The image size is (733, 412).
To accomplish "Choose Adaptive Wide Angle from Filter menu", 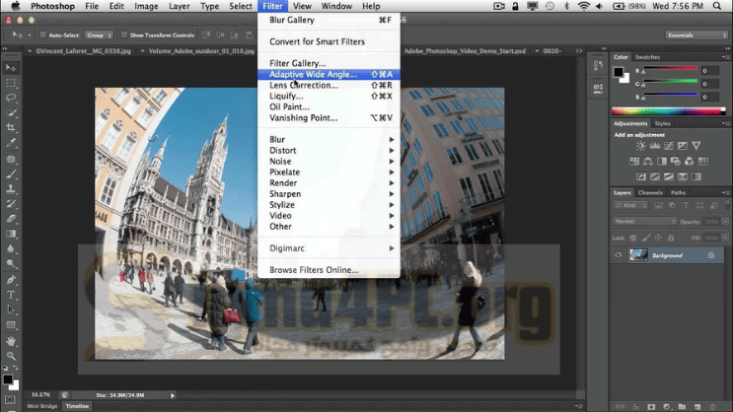I will pos(329,74).
